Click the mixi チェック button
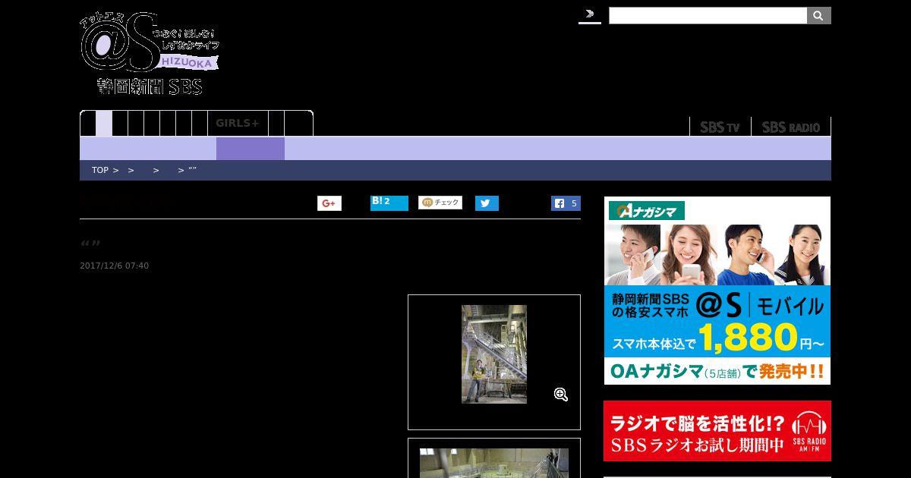Image resolution: width=911 pixels, height=478 pixels. coord(440,203)
